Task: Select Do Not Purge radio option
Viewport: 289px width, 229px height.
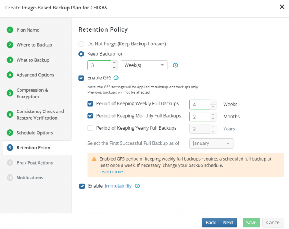Action: [x=81, y=44]
